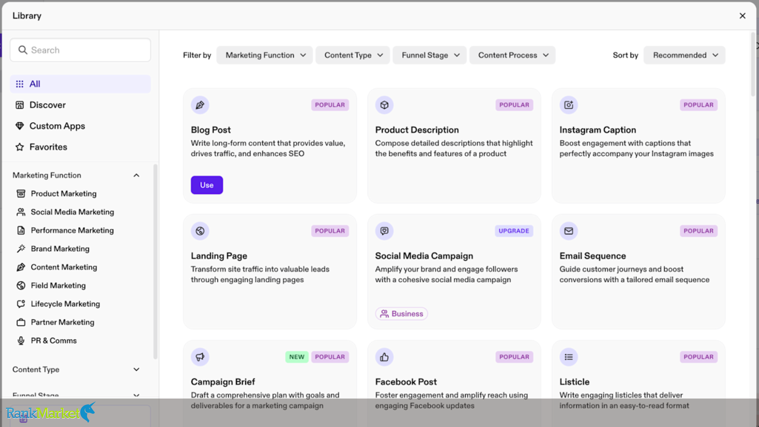This screenshot has width=759, height=427.
Task: Filter by Field Marketing
Action: tap(58, 285)
